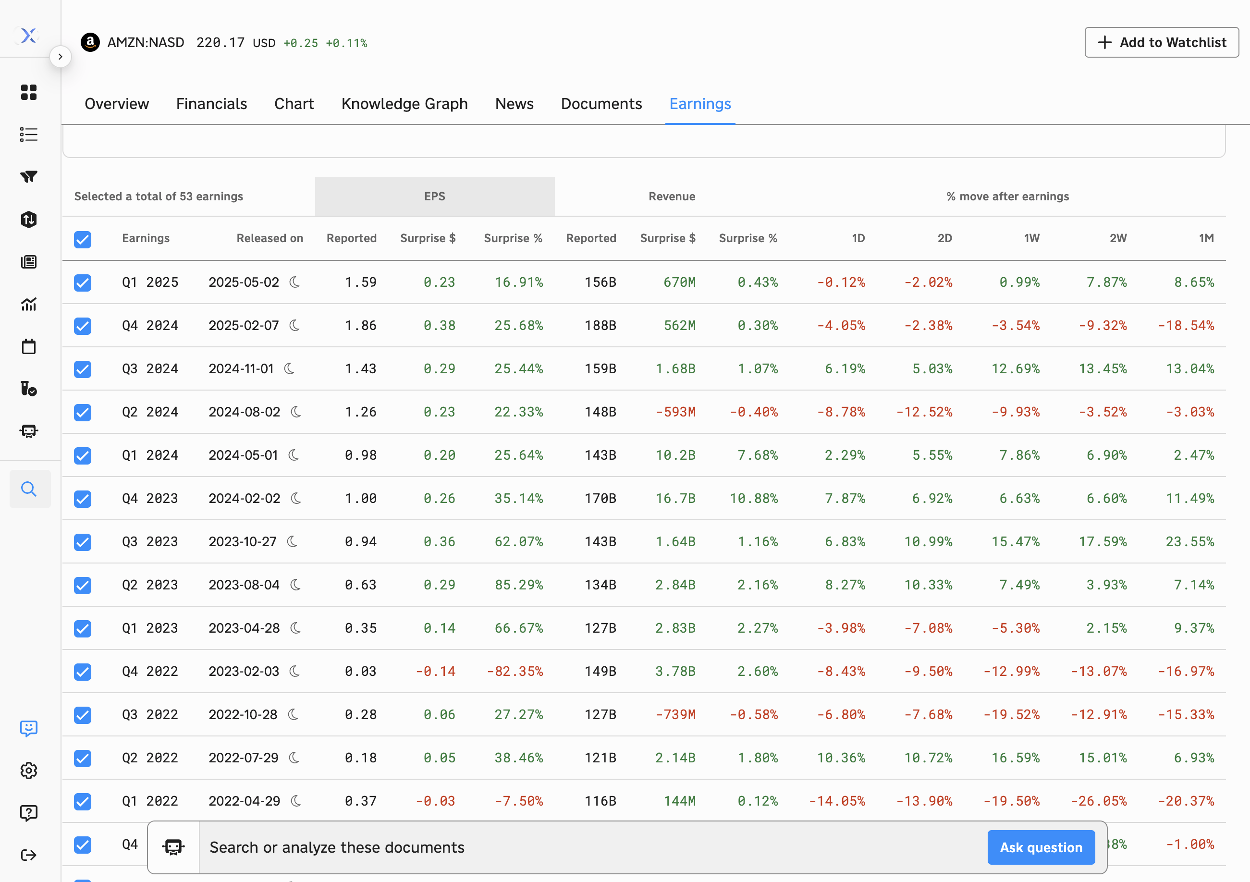This screenshot has width=1250, height=882.
Task: Switch to the Overview tab
Action: coord(117,103)
